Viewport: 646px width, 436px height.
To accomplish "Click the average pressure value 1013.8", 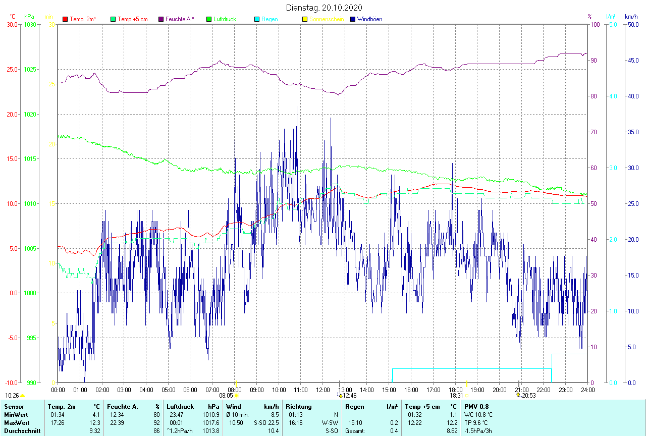I will tap(210, 431).
